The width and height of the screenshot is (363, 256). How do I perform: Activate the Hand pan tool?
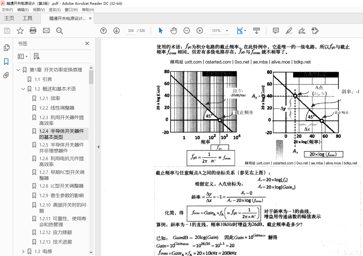coord(174,31)
